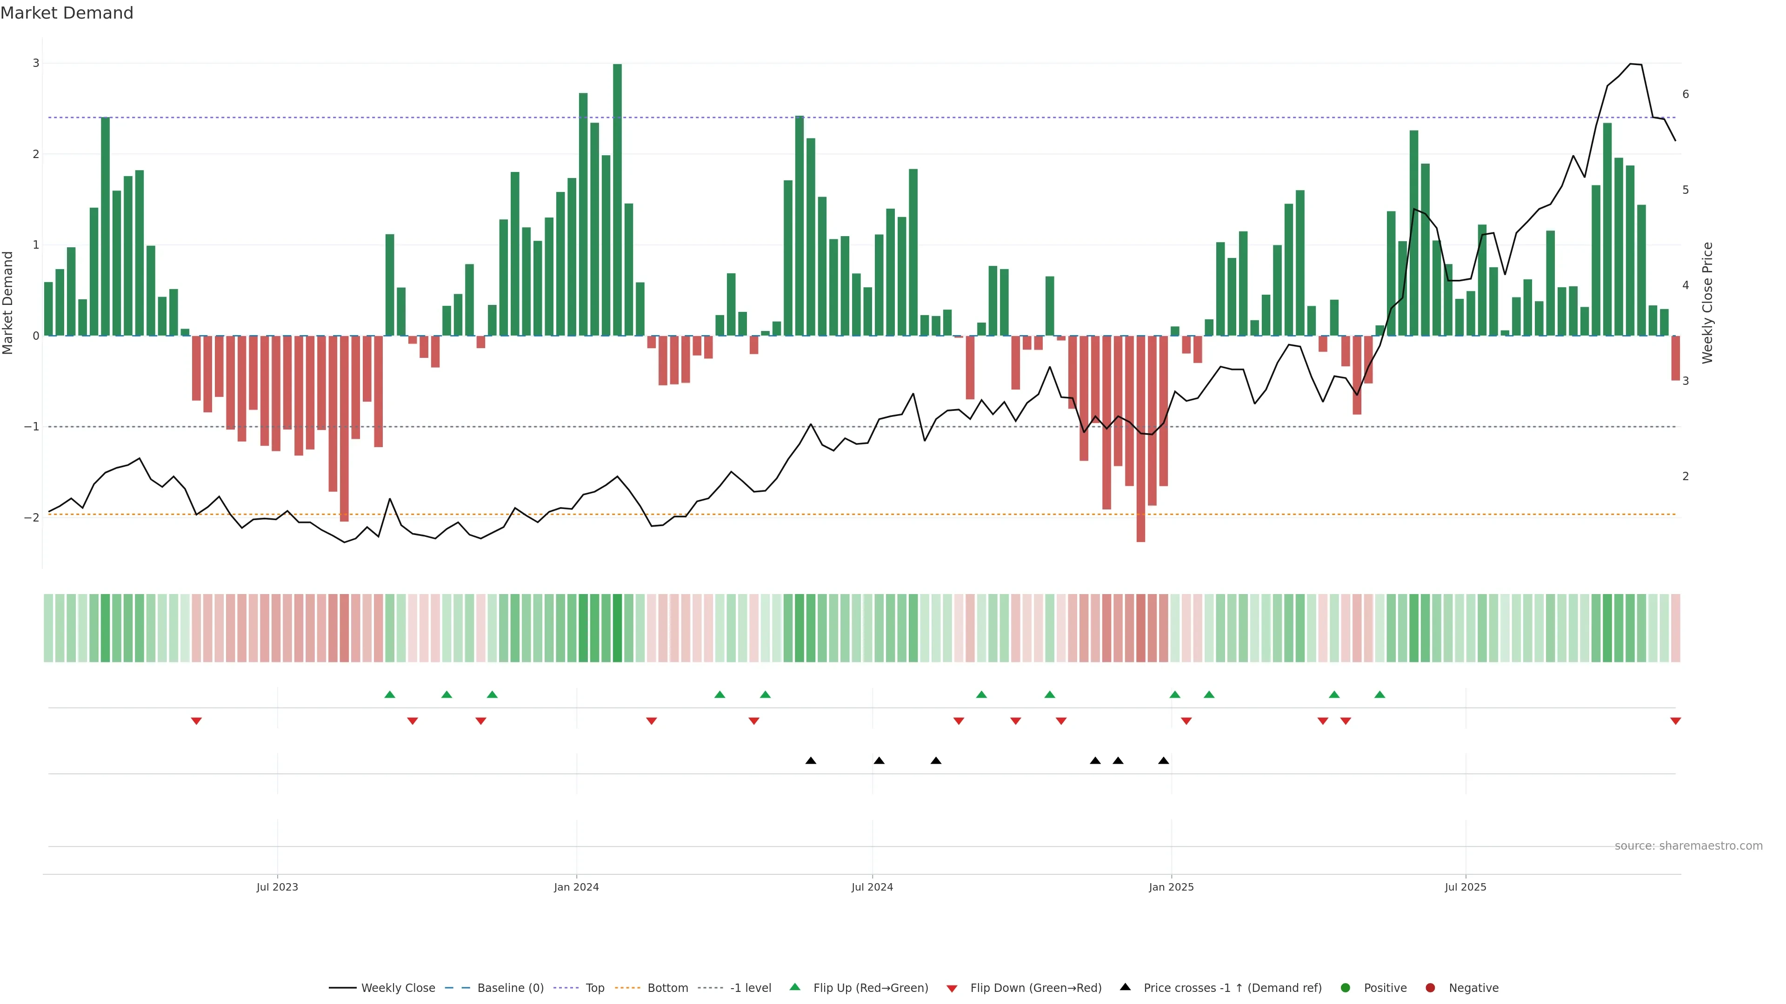
Task: Click Flip Down red triangle legend icon
Action: [x=952, y=989]
